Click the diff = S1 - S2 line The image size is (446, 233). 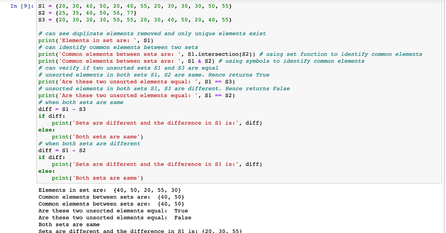coord(63,150)
